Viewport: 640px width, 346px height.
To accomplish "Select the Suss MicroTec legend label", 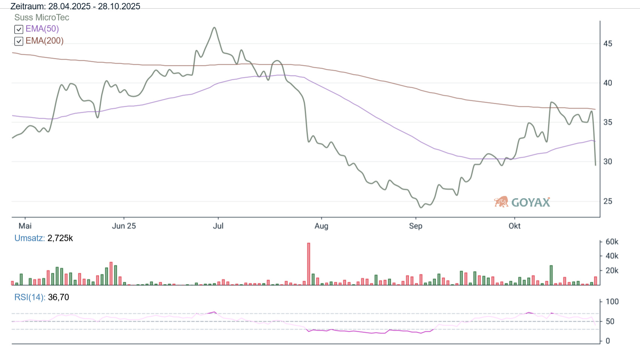I will tap(42, 18).
